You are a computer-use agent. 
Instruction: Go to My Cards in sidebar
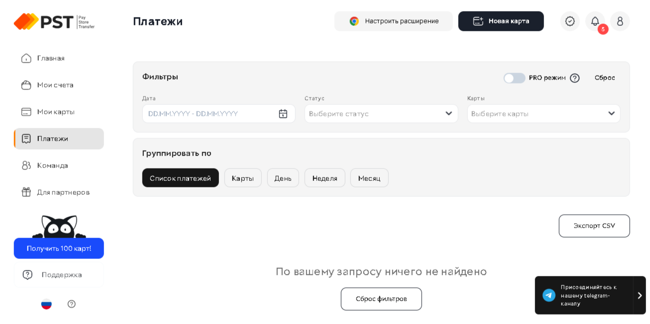tap(55, 112)
